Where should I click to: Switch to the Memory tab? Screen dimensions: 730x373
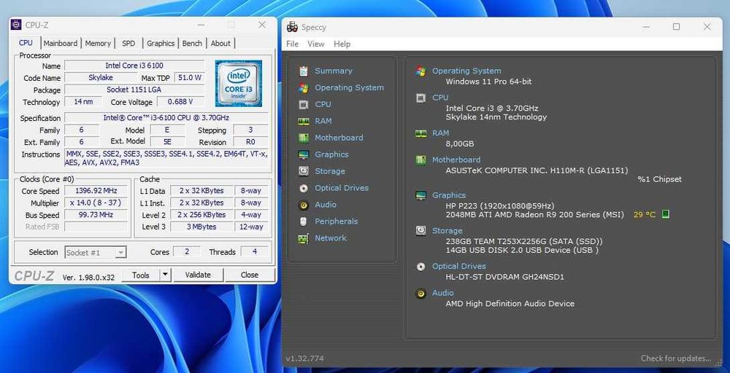coord(98,43)
